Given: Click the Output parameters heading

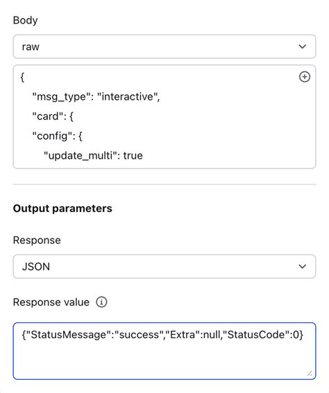Looking at the screenshot, I should (62, 209).
